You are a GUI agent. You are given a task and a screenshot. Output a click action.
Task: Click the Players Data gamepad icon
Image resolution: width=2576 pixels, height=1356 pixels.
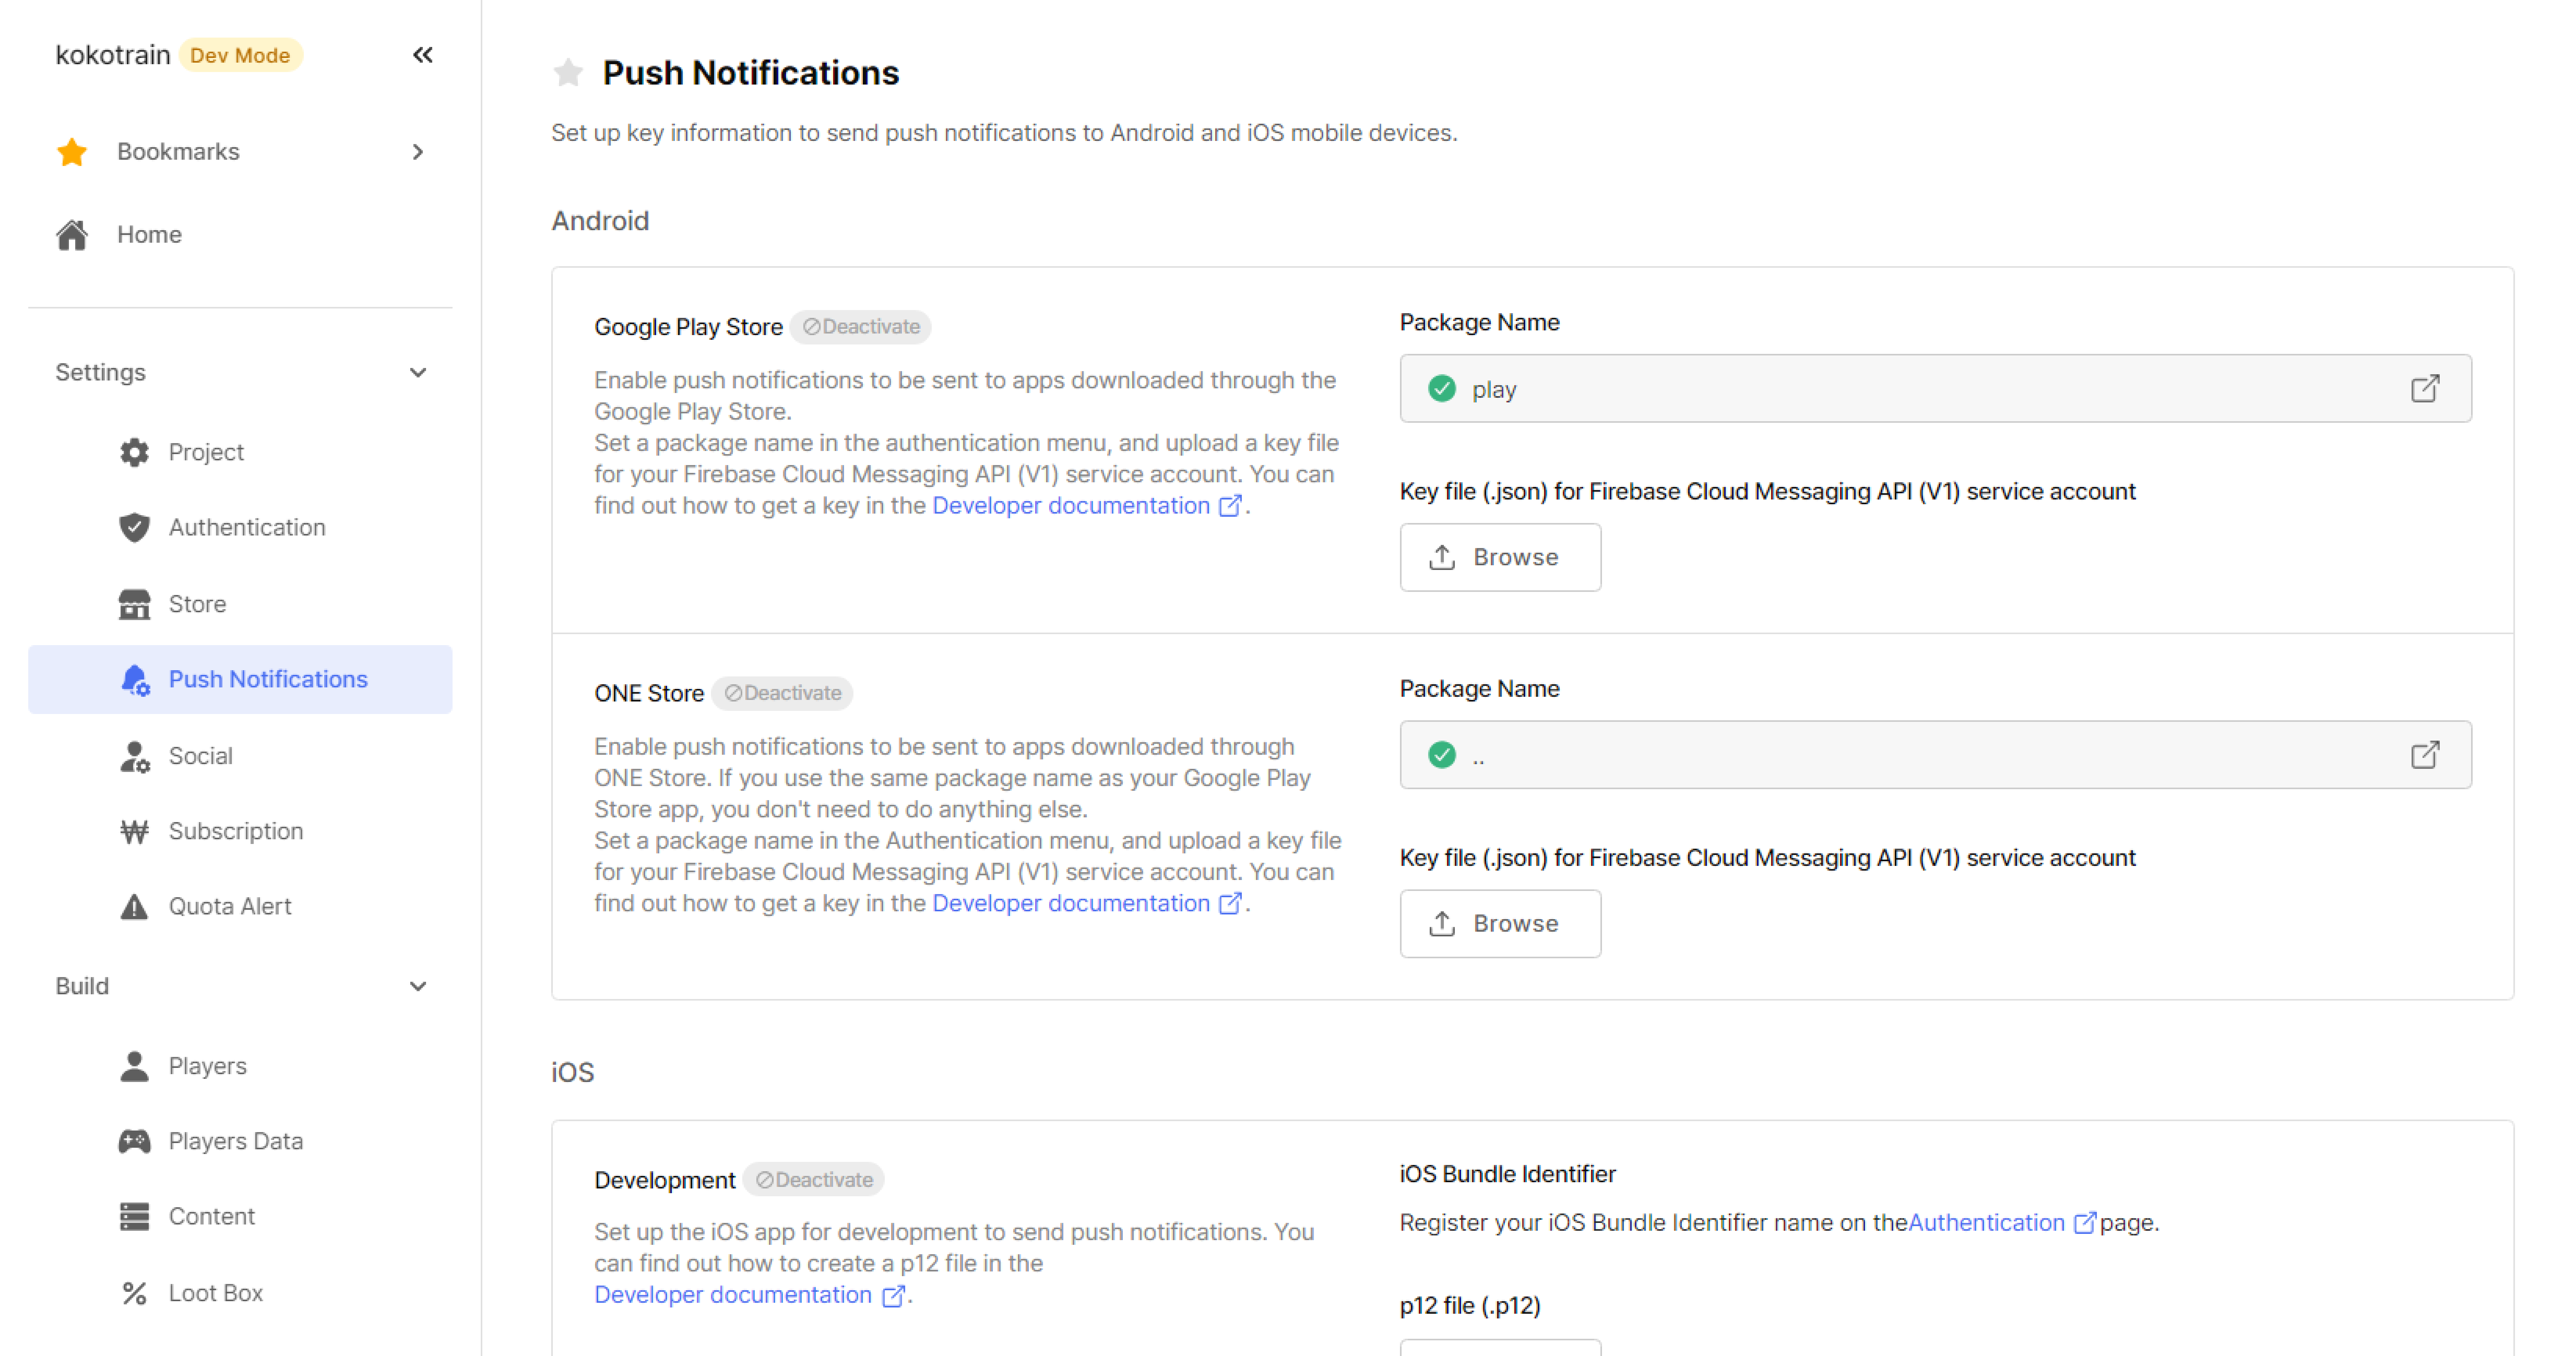(x=134, y=1141)
